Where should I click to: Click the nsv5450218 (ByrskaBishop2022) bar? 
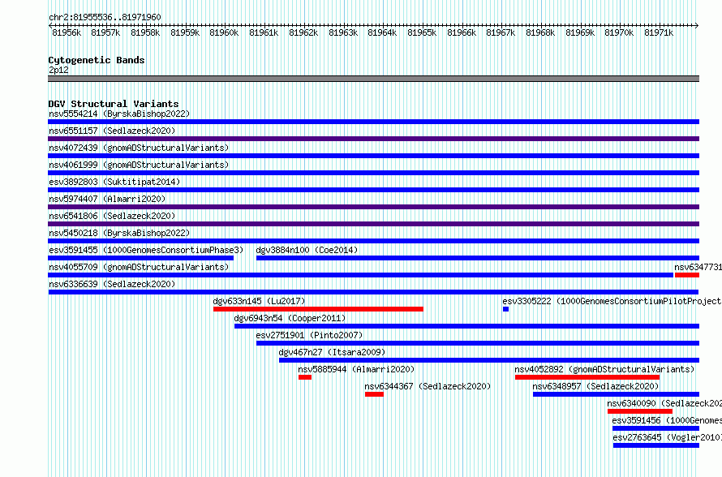click(373, 241)
